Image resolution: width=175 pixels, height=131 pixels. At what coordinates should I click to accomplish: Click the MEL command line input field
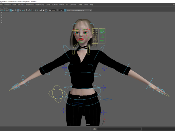pos(119,129)
